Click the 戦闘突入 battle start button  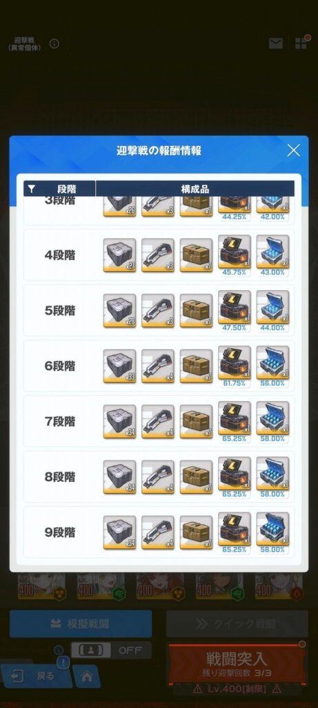[x=237, y=664]
